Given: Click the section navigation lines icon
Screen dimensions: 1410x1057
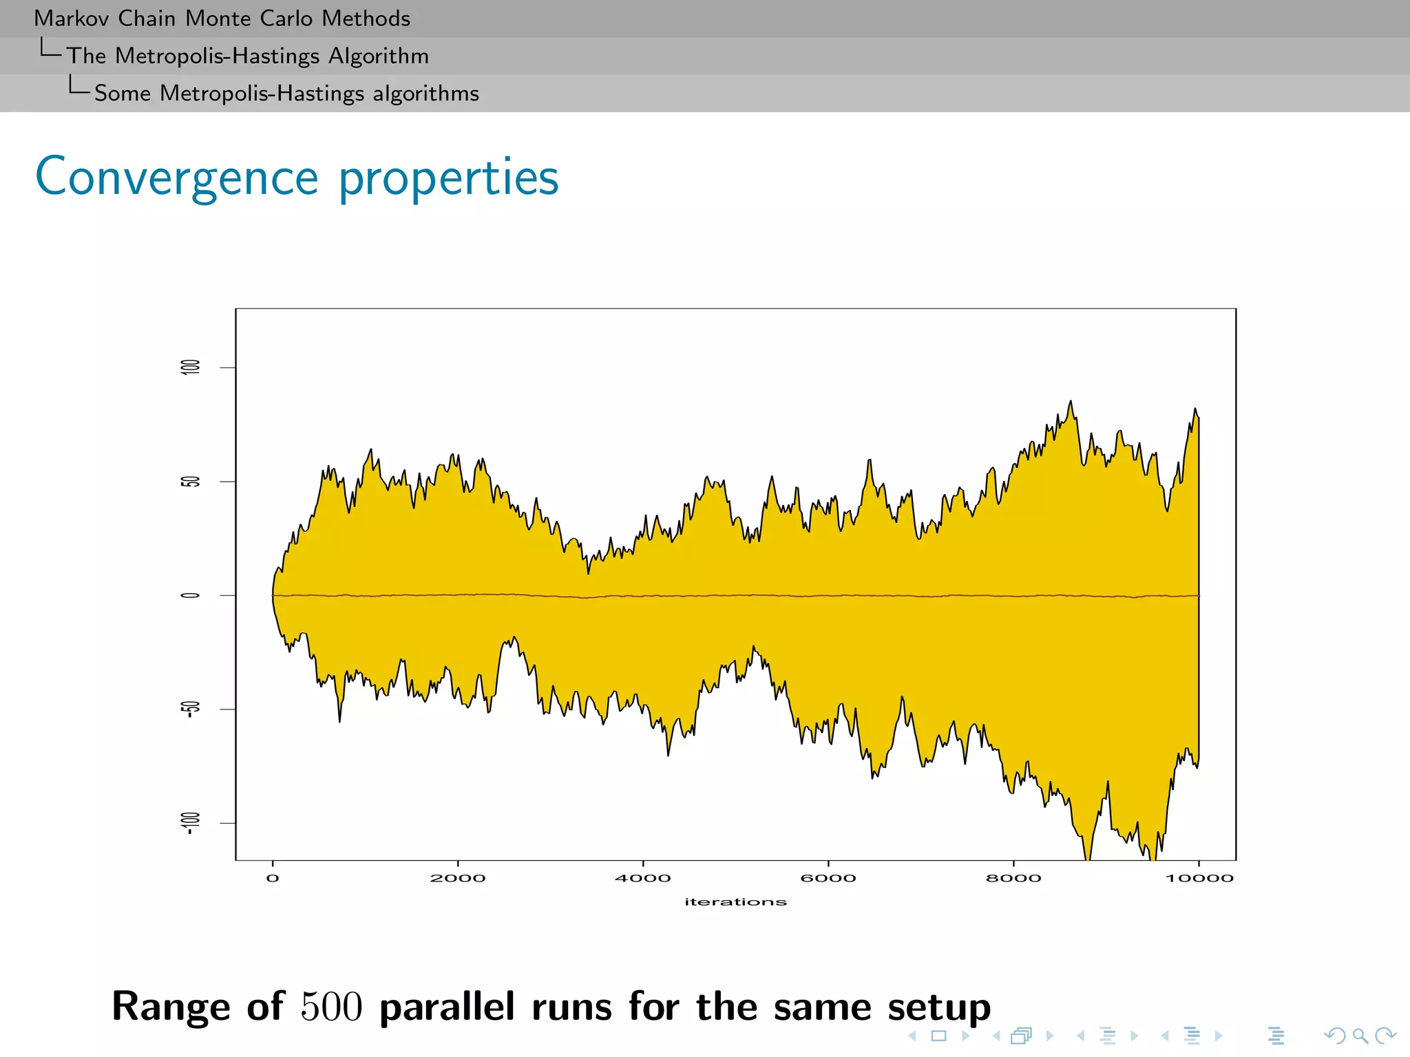Looking at the screenshot, I should tap(1192, 1036).
